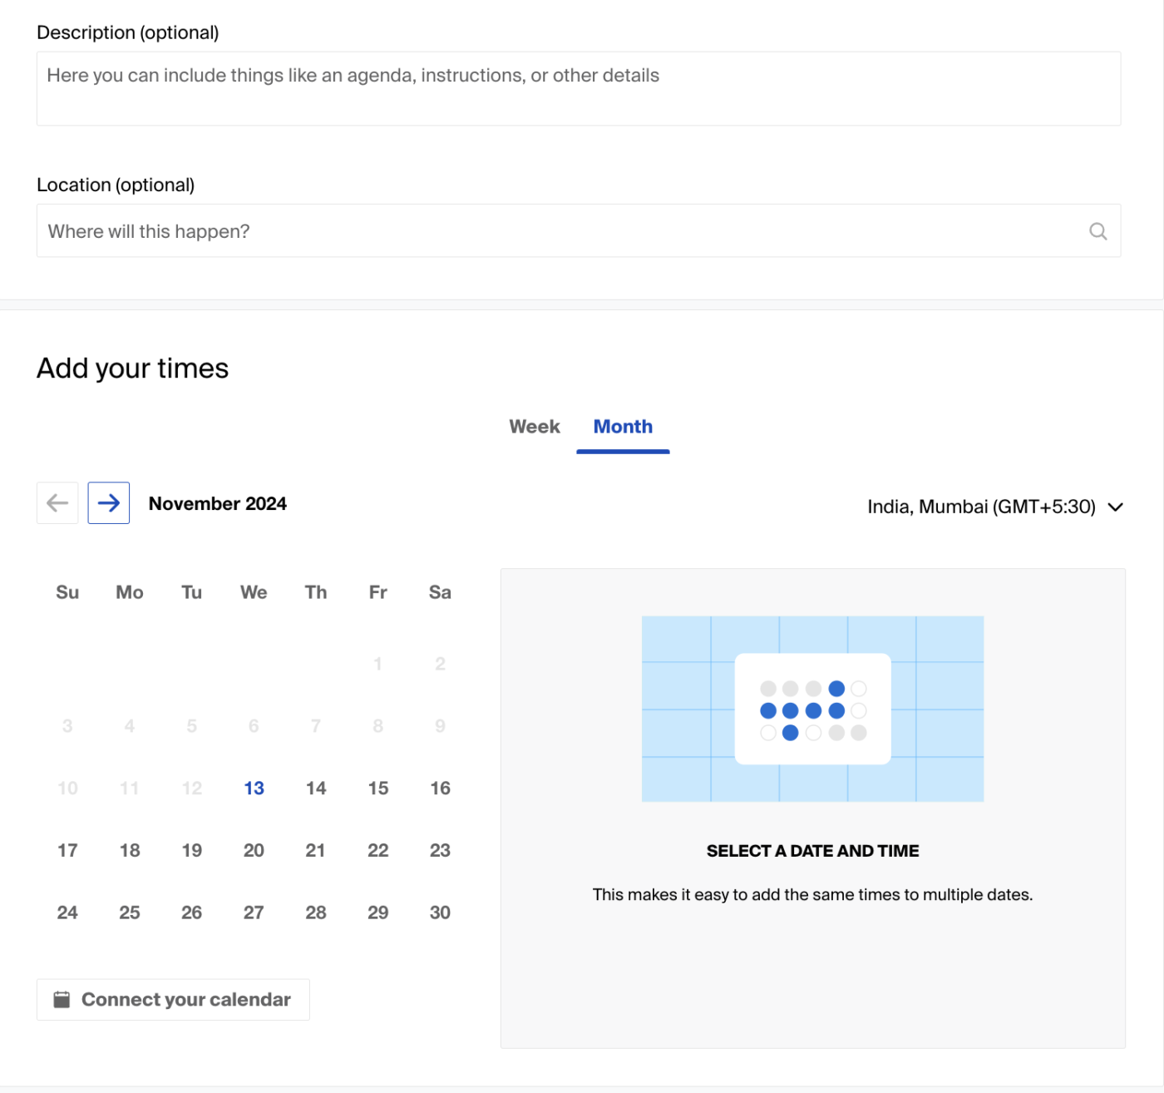Pick November 14 in the calendar
This screenshot has height=1093, width=1164.
[316, 788]
